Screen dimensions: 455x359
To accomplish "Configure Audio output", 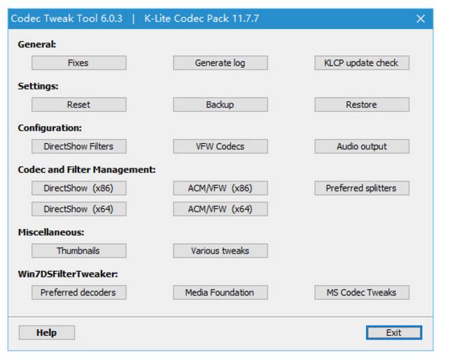I will [361, 147].
